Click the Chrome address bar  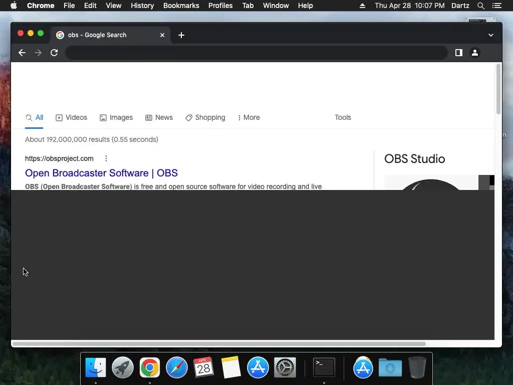pos(256,53)
